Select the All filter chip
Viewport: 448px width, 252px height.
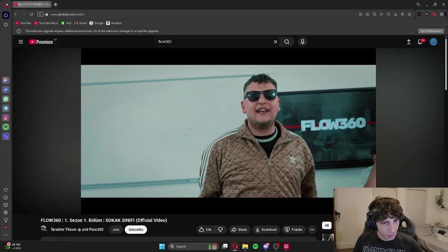pos(327,225)
